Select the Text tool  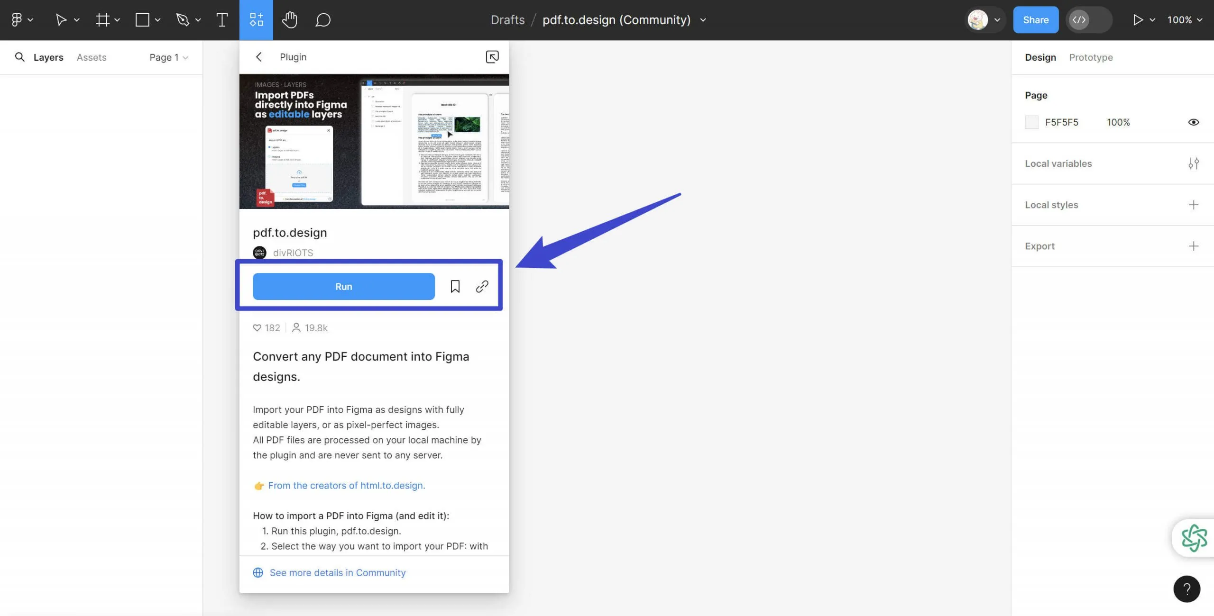click(x=221, y=19)
